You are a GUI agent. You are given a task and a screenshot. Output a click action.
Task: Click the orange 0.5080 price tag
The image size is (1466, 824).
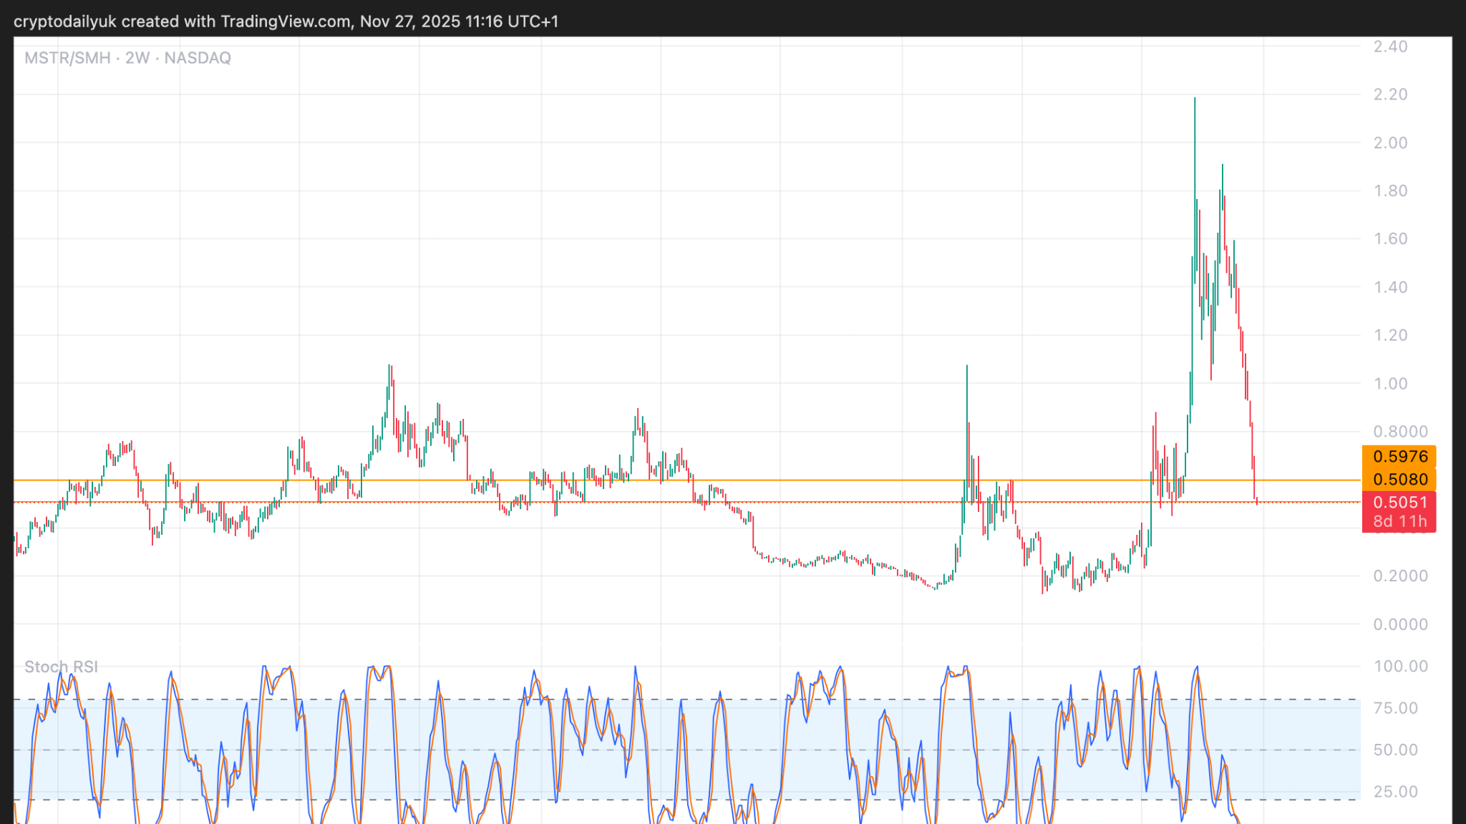[1399, 479]
